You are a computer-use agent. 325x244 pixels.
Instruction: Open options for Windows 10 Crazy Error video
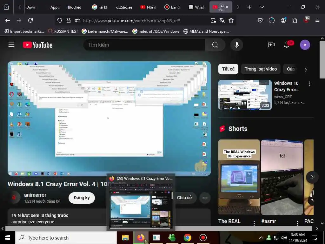[x=310, y=84]
